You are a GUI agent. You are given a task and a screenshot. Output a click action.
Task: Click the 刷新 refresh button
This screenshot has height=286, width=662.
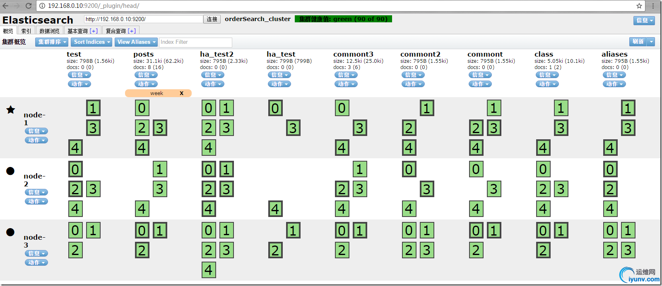coord(638,42)
